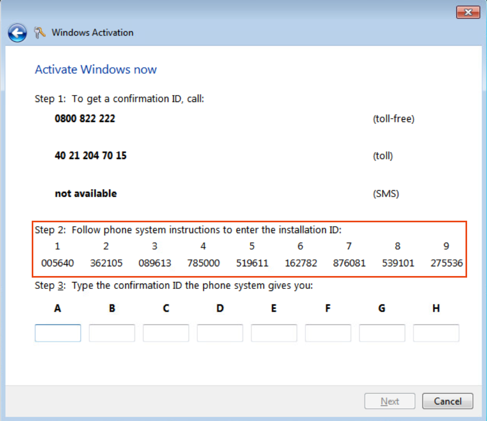
Task: Click the 'Windows Activation' title text
Action: (x=92, y=33)
